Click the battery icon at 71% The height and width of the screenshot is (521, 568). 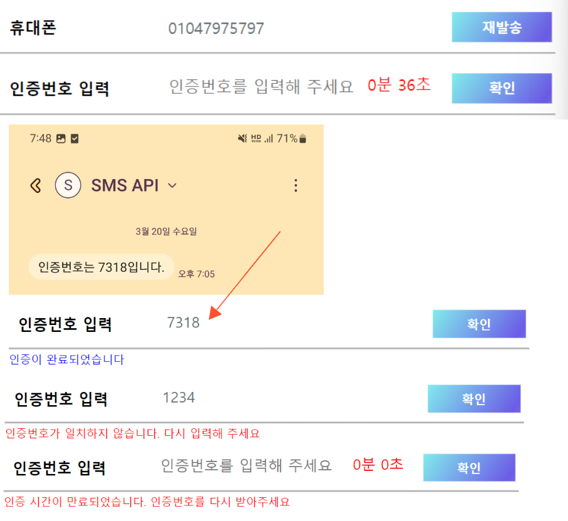303,138
